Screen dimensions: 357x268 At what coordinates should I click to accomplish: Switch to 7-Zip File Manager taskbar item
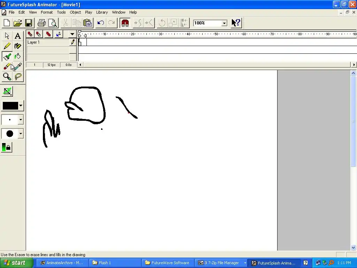point(220,263)
